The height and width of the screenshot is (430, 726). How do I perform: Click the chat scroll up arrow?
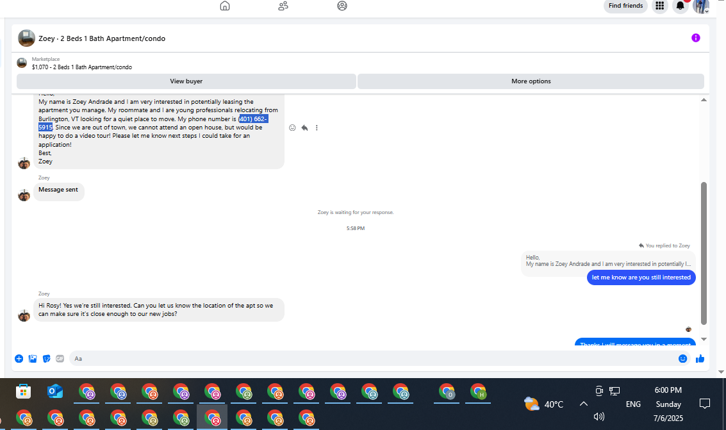click(x=704, y=100)
